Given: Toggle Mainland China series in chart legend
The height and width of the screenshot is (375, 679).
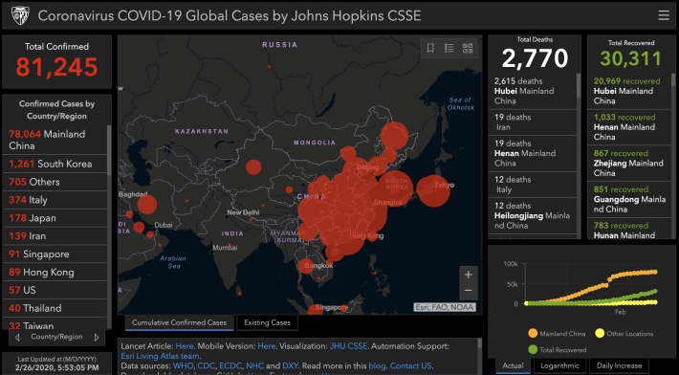Looking at the screenshot, I should coord(557,334).
